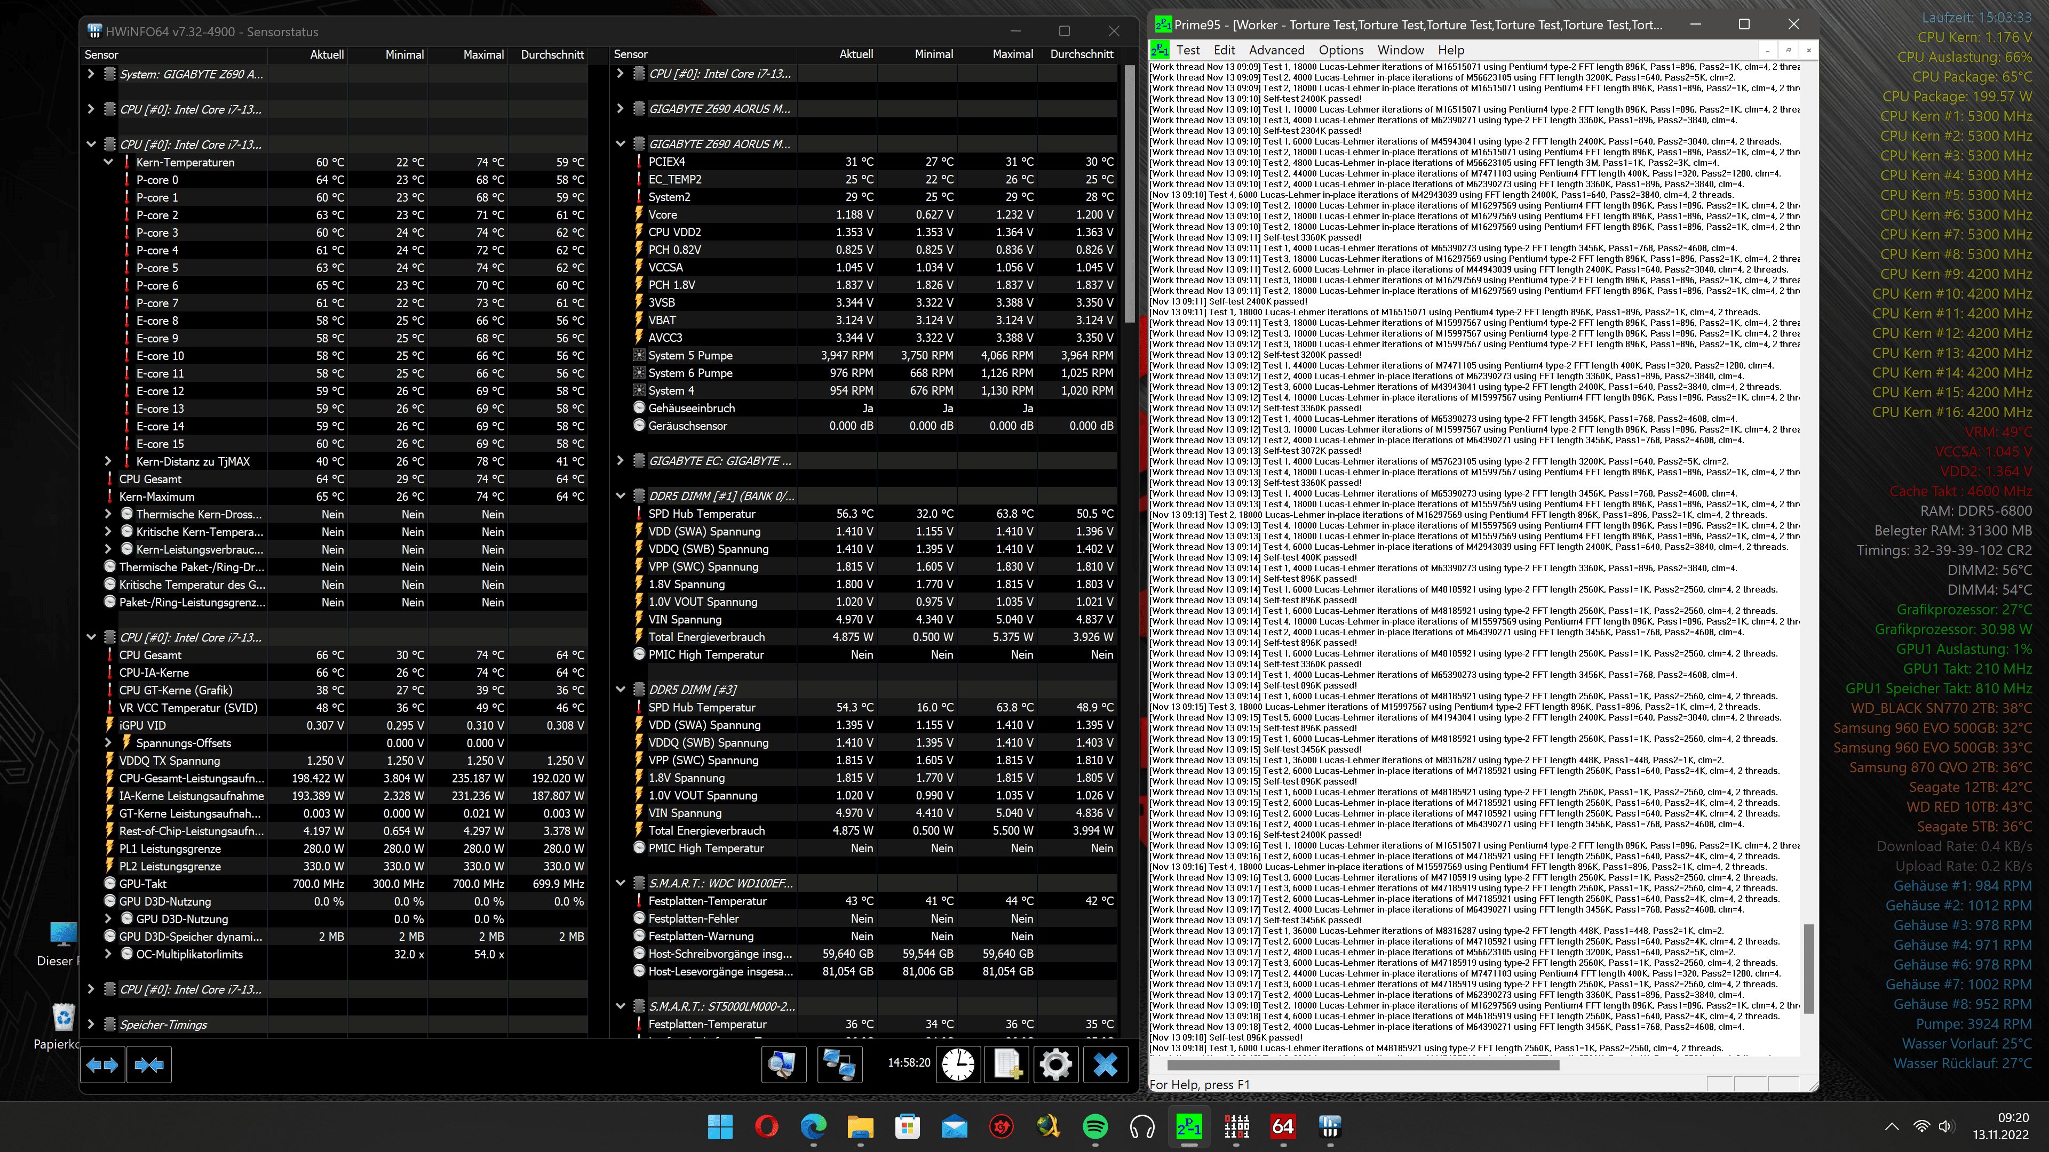Start logging with the sheet-plus icon
2049x1152 pixels.
1007,1065
